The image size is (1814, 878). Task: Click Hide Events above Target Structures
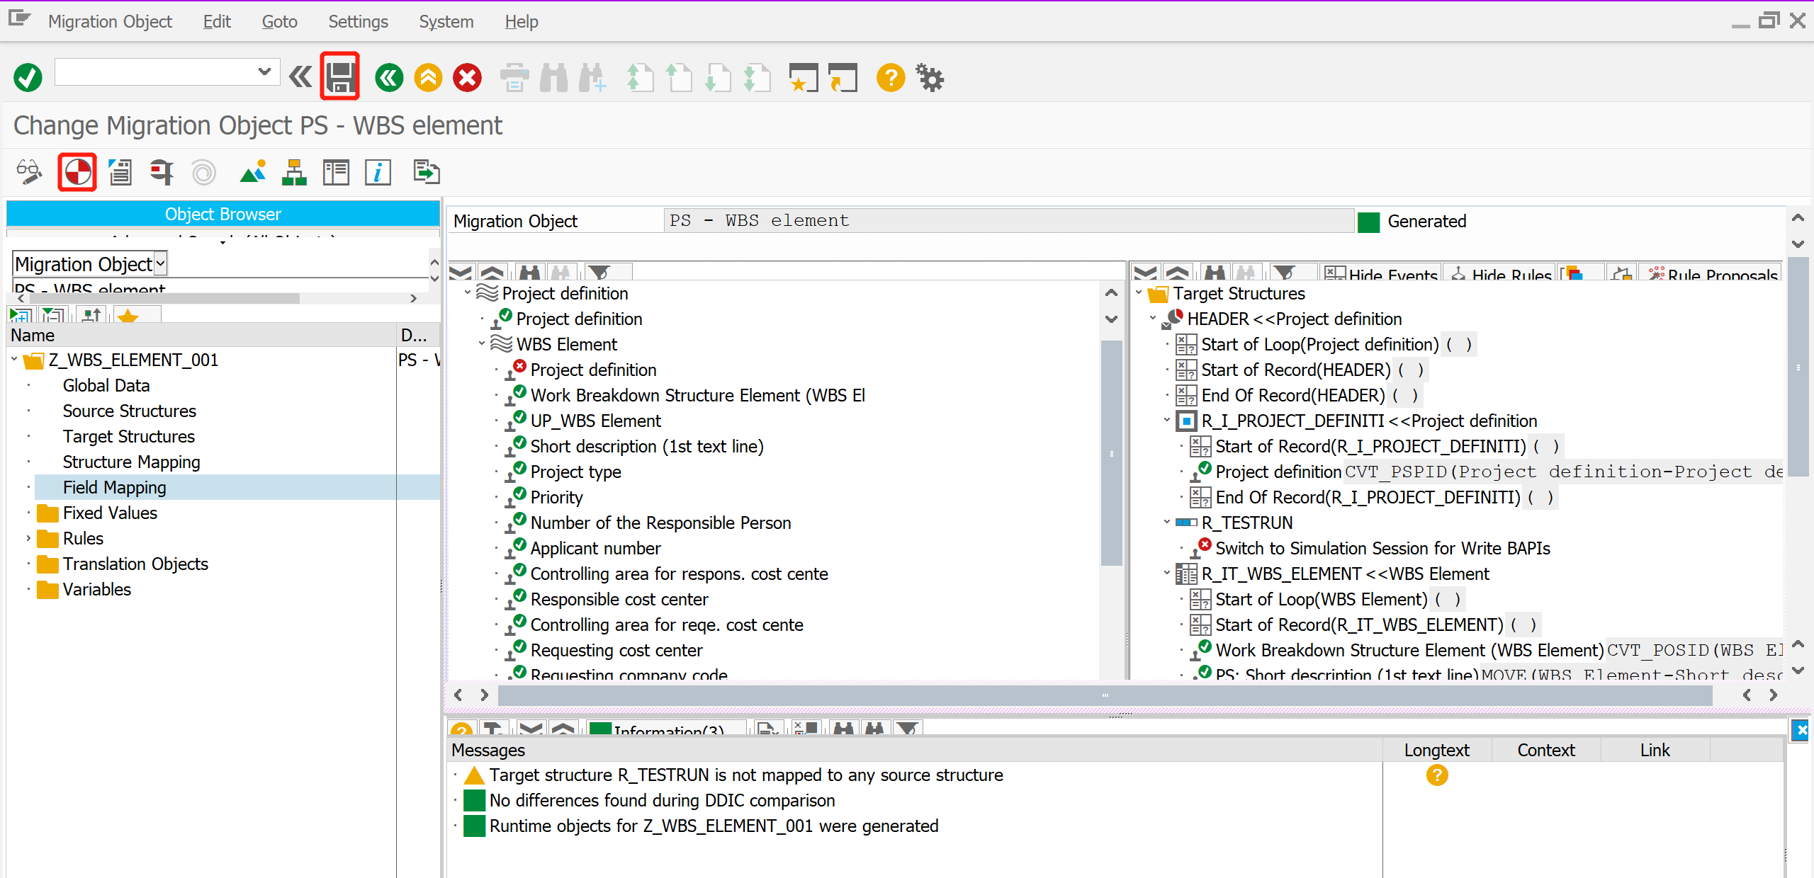[x=1378, y=274]
